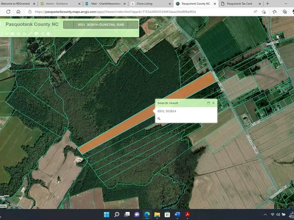Click the Share icon in map toolbar
Image resolution: width=294 pixels, height=220 pixels.
[x=42, y=34]
